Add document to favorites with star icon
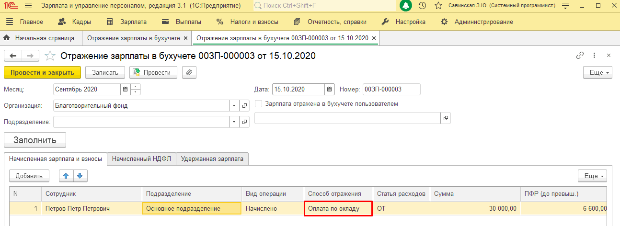This screenshot has width=620, height=226. pyautogui.click(x=50, y=56)
